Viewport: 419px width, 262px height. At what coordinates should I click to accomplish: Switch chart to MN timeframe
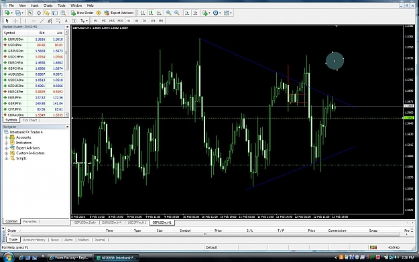click(161, 21)
